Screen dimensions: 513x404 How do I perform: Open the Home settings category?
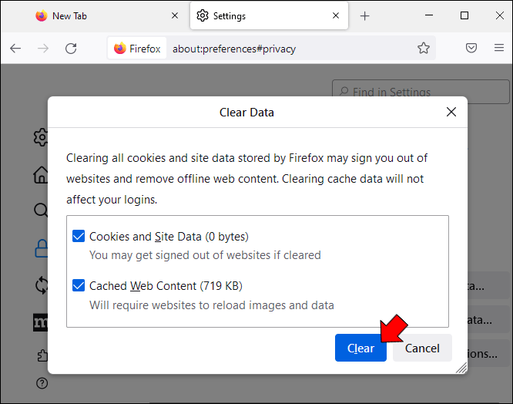click(41, 175)
